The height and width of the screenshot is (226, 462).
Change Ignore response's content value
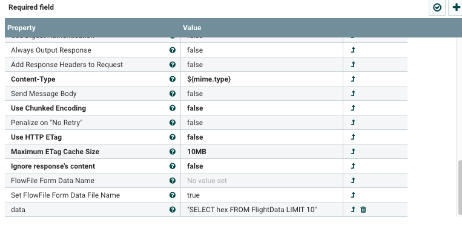pyautogui.click(x=262, y=166)
